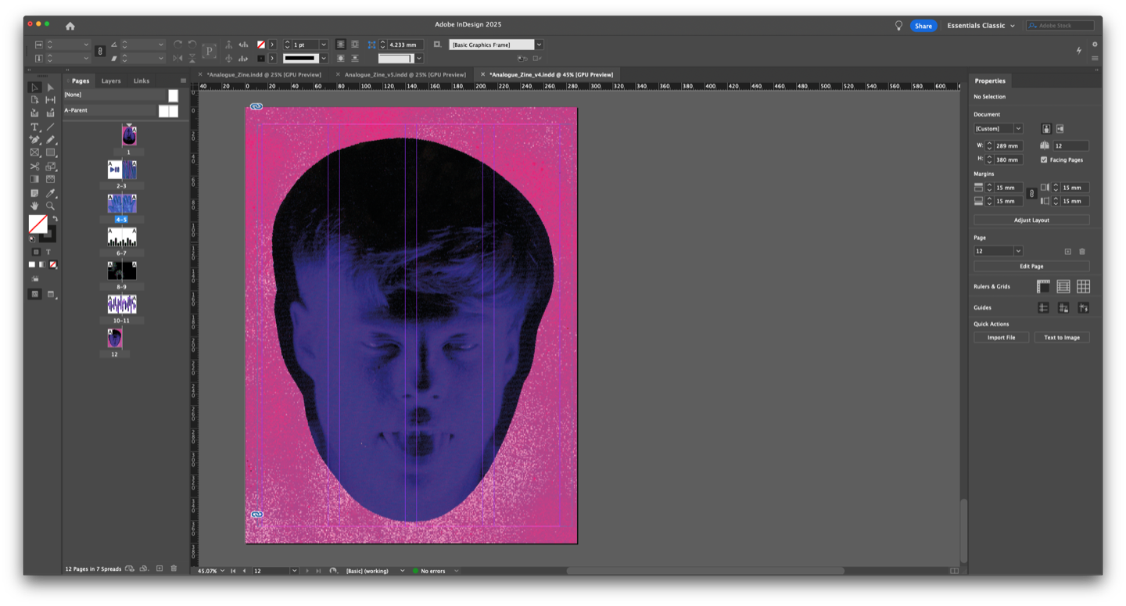Choose the Hand tool
Image resolution: width=1126 pixels, height=606 pixels.
click(34, 206)
